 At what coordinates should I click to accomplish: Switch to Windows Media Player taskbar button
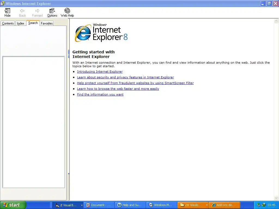tap(161, 205)
